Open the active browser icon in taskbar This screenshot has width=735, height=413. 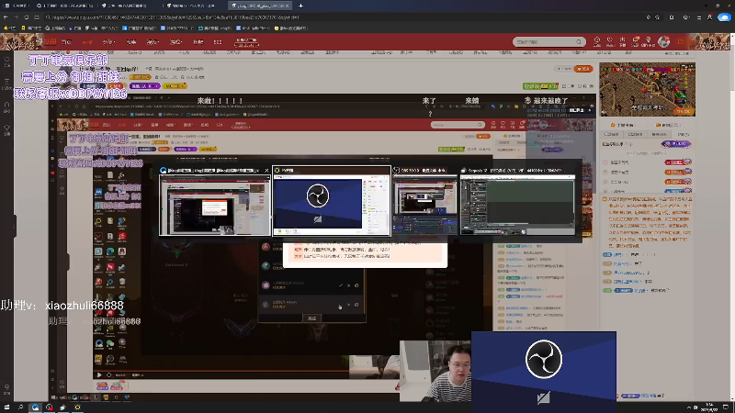[35, 407]
